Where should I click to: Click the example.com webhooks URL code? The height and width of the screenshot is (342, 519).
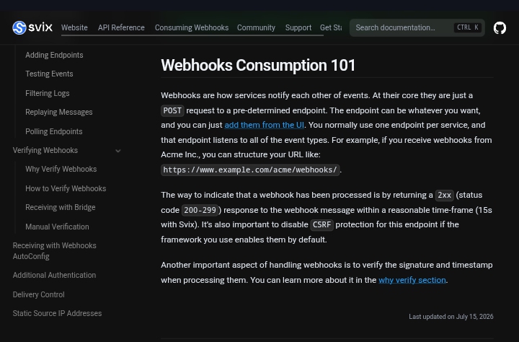pos(250,170)
